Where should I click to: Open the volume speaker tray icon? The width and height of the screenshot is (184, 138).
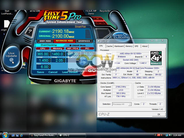point(170,135)
